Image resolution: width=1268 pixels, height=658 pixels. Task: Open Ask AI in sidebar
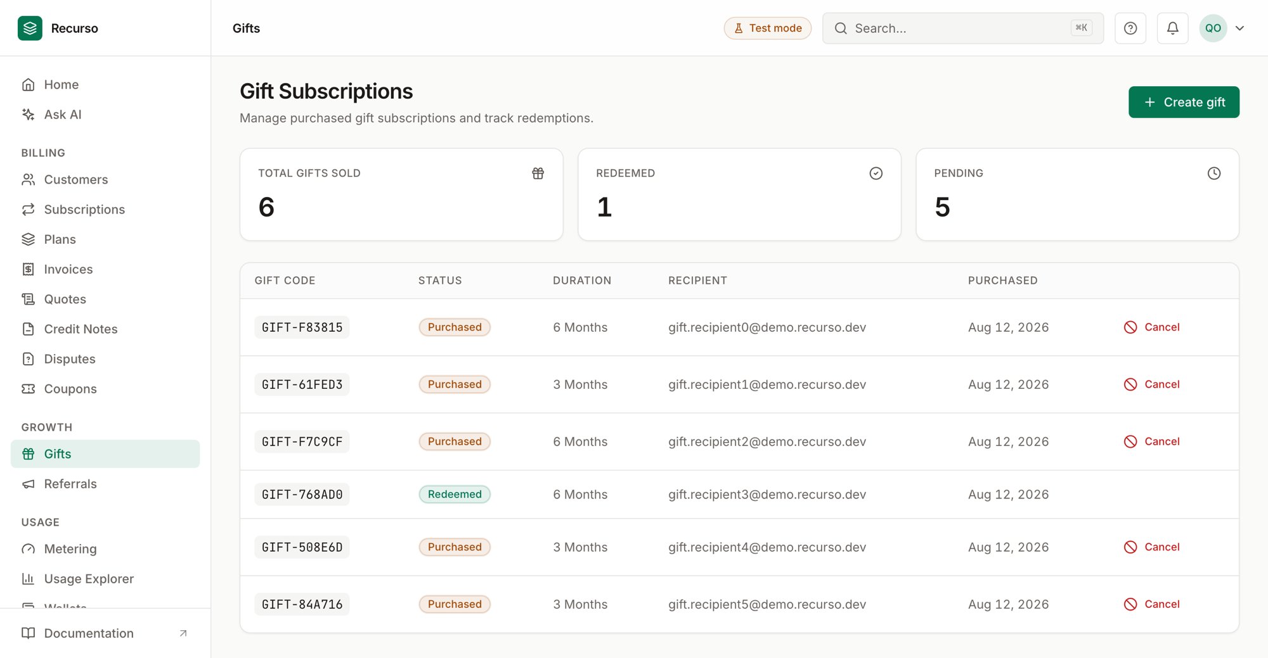pyautogui.click(x=105, y=115)
